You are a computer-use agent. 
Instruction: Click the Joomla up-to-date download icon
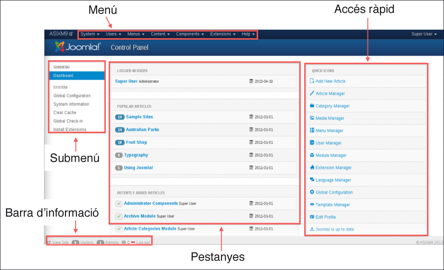pos(312,229)
